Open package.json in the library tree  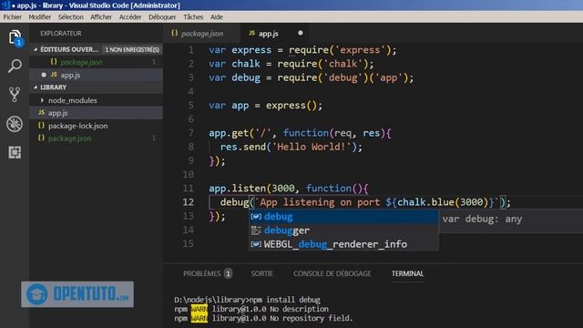click(96, 138)
